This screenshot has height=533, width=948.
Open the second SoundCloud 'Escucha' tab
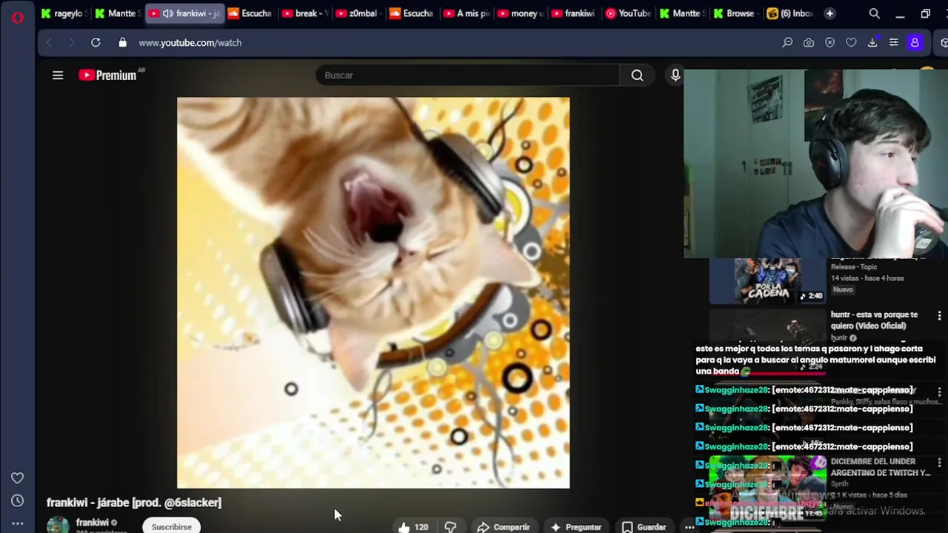411,13
